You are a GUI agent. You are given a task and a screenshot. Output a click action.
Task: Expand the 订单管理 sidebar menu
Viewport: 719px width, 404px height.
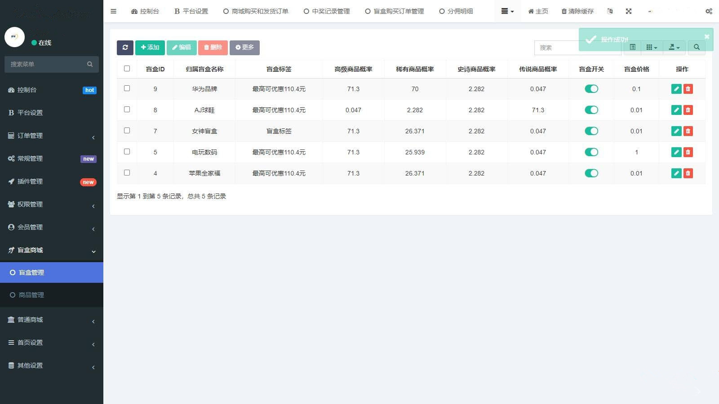click(x=52, y=136)
